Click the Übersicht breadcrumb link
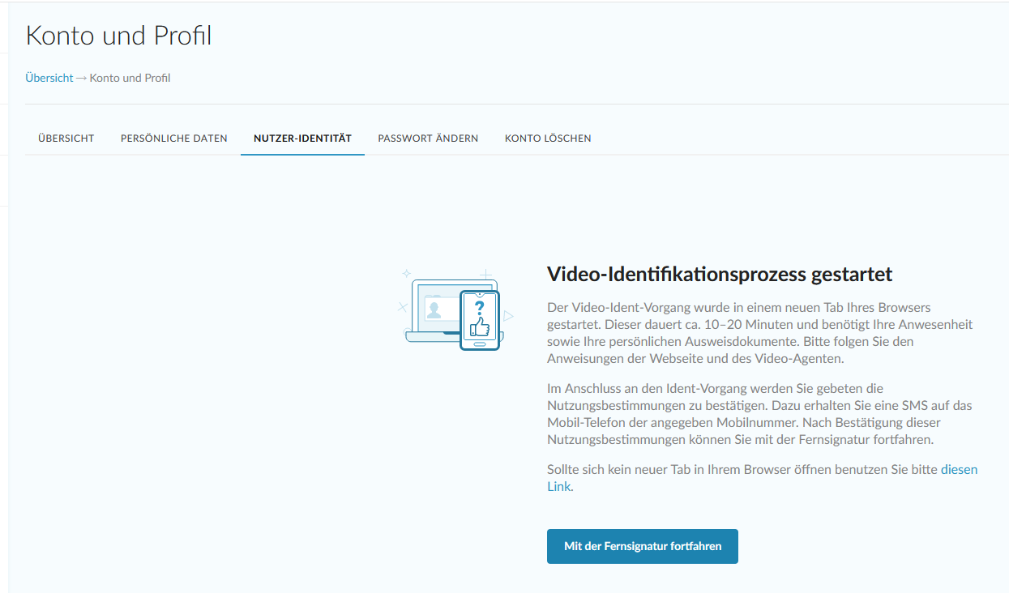Image resolution: width=1009 pixels, height=593 pixels. (x=49, y=79)
